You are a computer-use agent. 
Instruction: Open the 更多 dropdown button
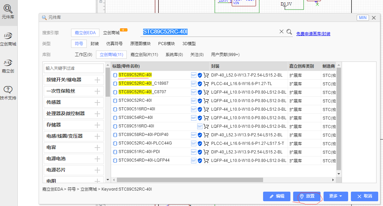[x=336, y=196]
